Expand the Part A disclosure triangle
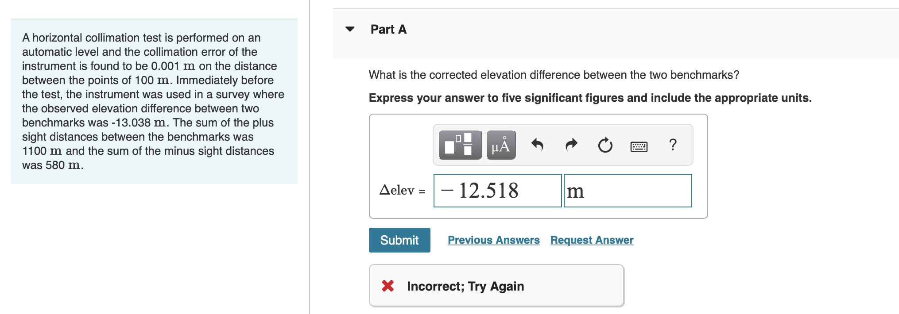This screenshot has width=899, height=314. point(350,29)
